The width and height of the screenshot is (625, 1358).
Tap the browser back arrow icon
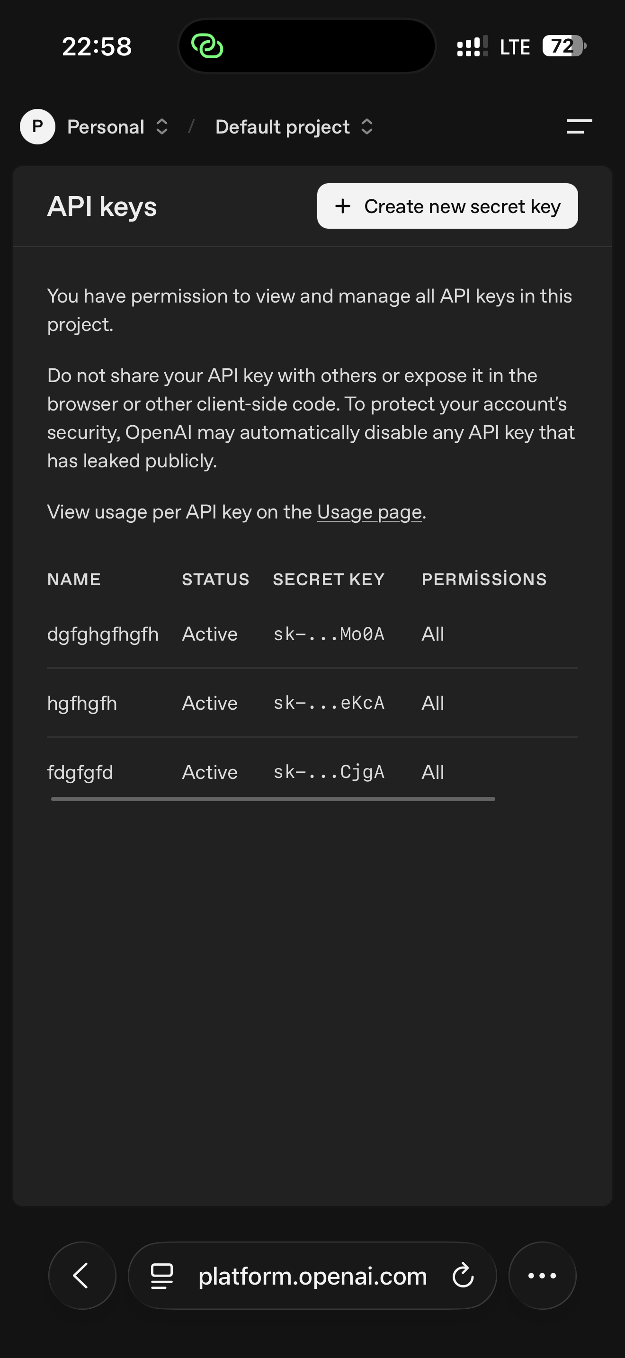point(82,1275)
